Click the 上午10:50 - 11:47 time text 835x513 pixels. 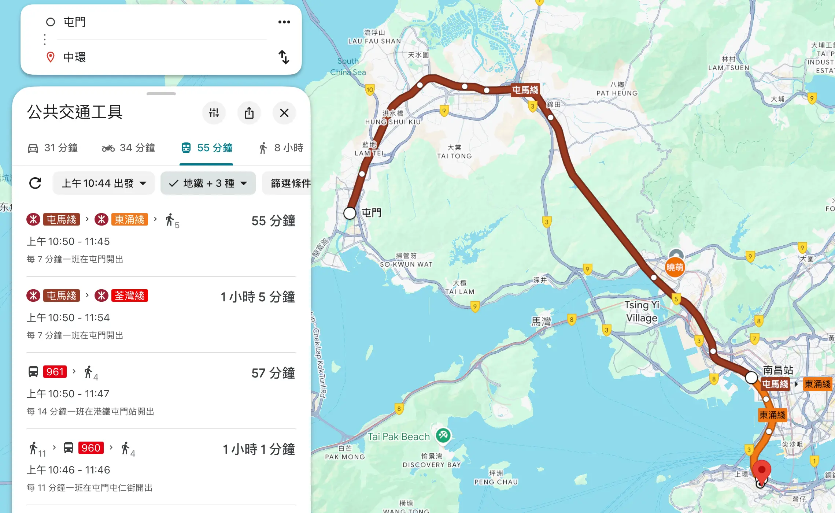point(68,394)
